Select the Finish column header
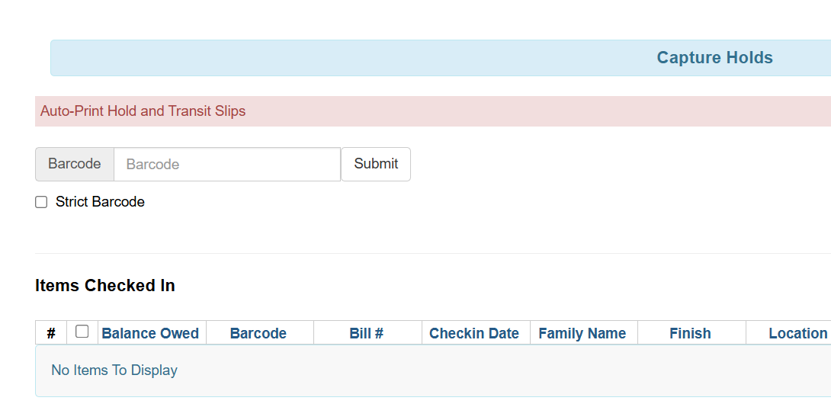 (690, 334)
